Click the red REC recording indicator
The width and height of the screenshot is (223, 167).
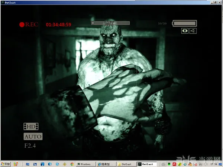[x=29, y=24]
